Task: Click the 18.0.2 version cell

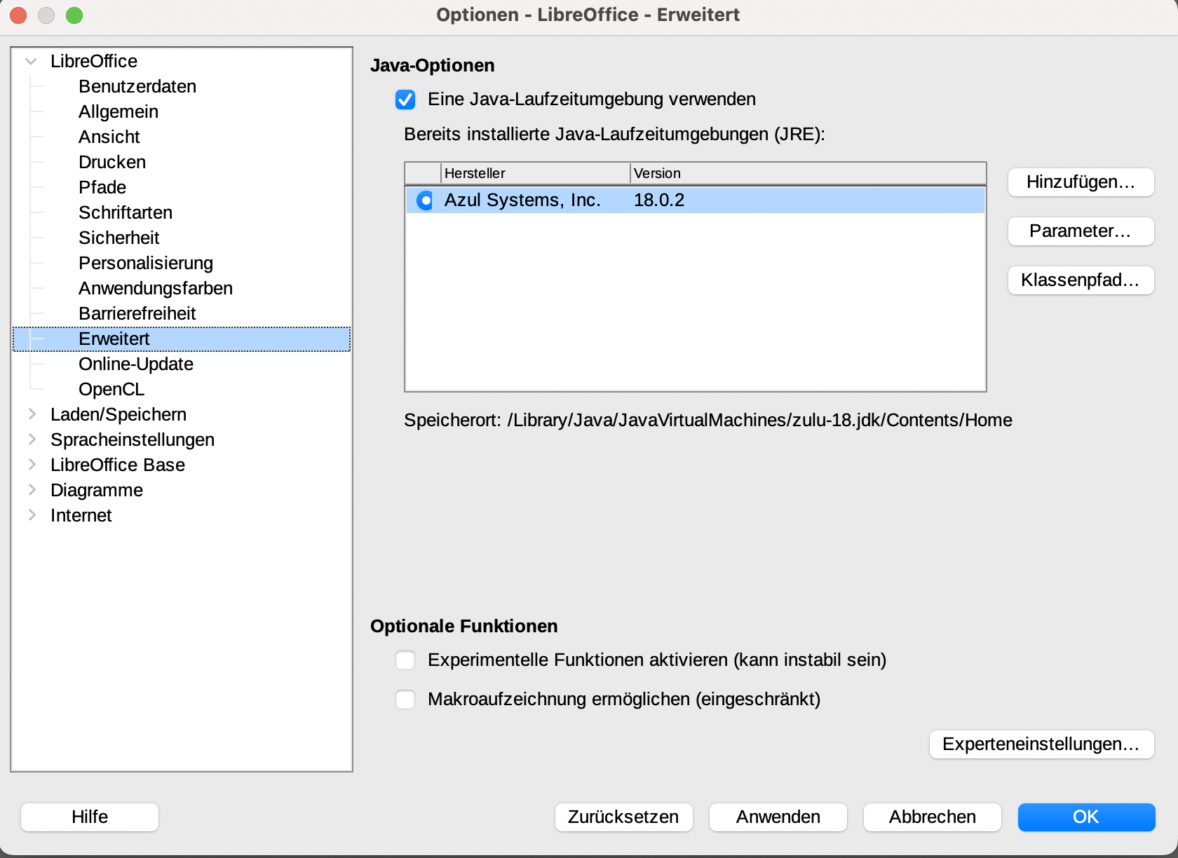Action: (659, 200)
